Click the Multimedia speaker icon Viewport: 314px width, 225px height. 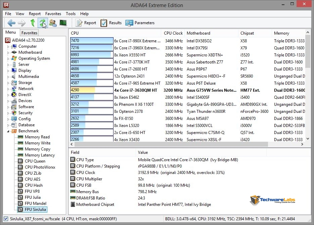(14, 77)
